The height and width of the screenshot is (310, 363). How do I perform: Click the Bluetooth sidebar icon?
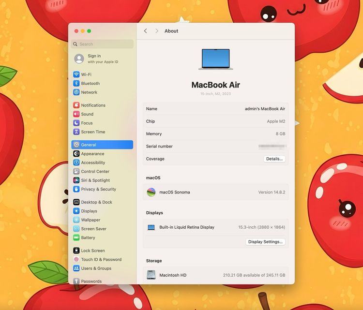click(76, 83)
